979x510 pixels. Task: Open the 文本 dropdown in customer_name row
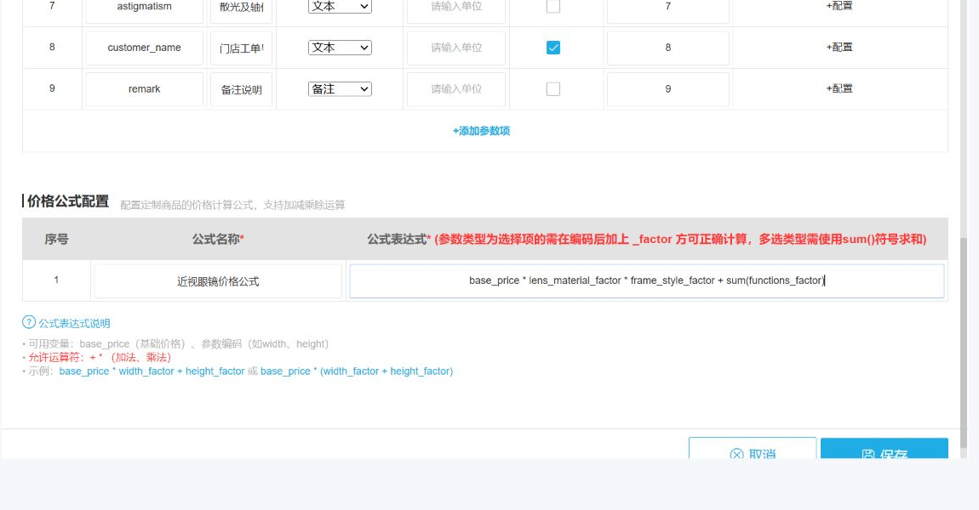pos(340,48)
